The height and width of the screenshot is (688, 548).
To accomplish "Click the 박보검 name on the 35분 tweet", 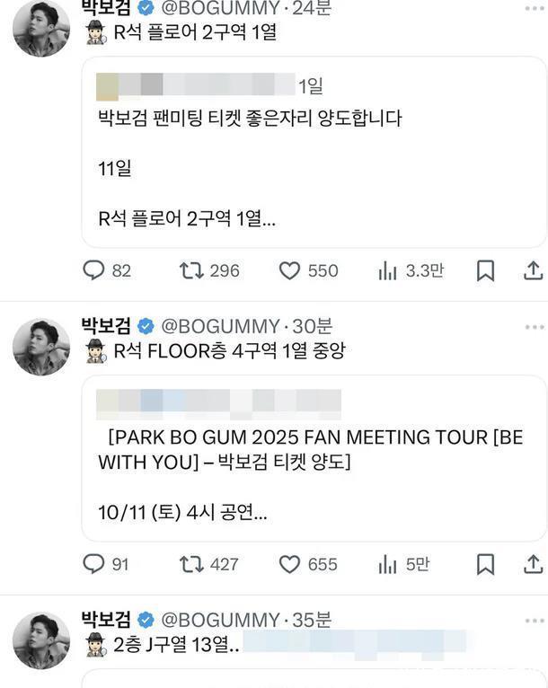I will pyautogui.click(x=106, y=619).
